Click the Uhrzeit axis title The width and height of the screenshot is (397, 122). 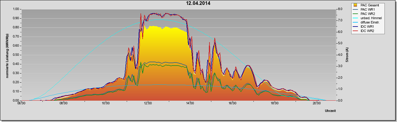(x=330, y=111)
